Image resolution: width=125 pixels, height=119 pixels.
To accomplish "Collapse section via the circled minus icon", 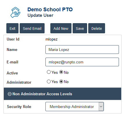I will point(10,94).
